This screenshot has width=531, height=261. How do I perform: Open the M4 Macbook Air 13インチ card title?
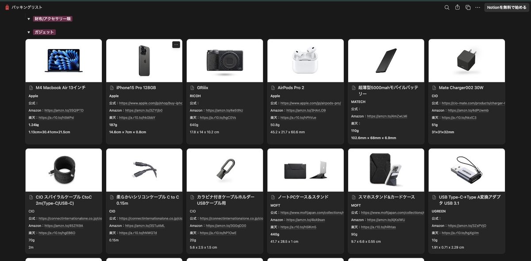61,88
